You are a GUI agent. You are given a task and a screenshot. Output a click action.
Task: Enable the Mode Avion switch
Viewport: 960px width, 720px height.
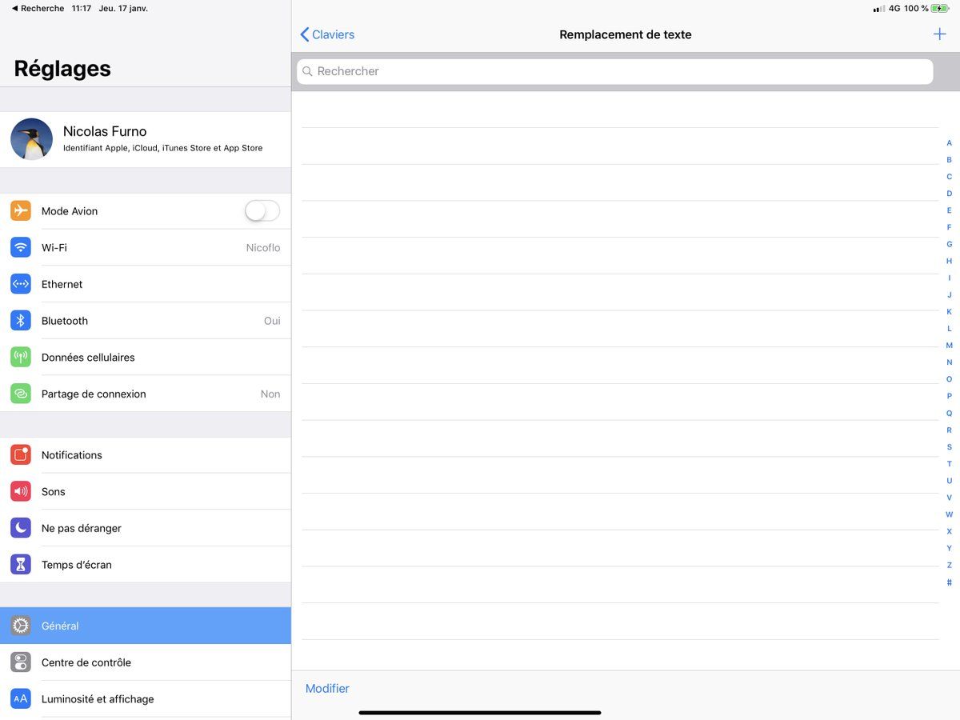tap(262, 211)
